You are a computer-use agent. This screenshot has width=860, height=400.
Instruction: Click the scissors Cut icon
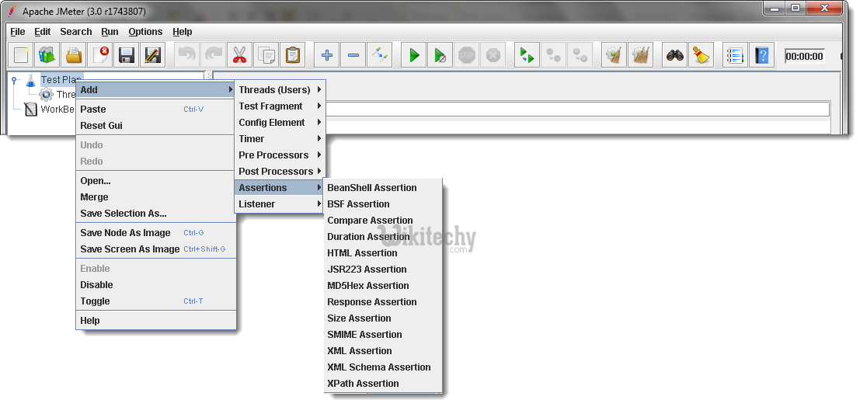[239, 55]
